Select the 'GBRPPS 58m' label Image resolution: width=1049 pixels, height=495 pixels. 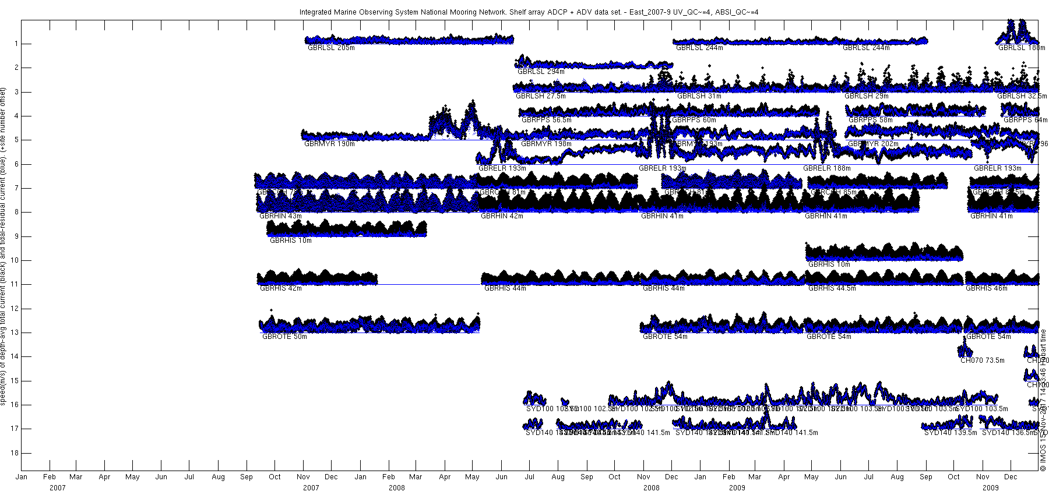tap(870, 120)
